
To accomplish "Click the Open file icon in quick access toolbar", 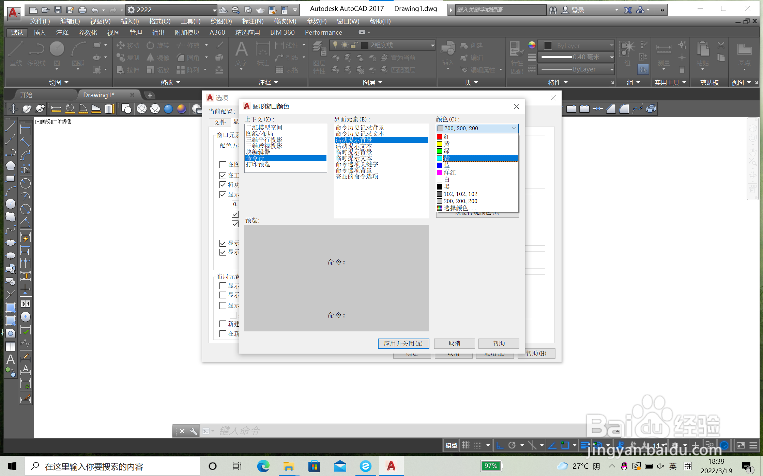I will pyautogui.click(x=46, y=10).
